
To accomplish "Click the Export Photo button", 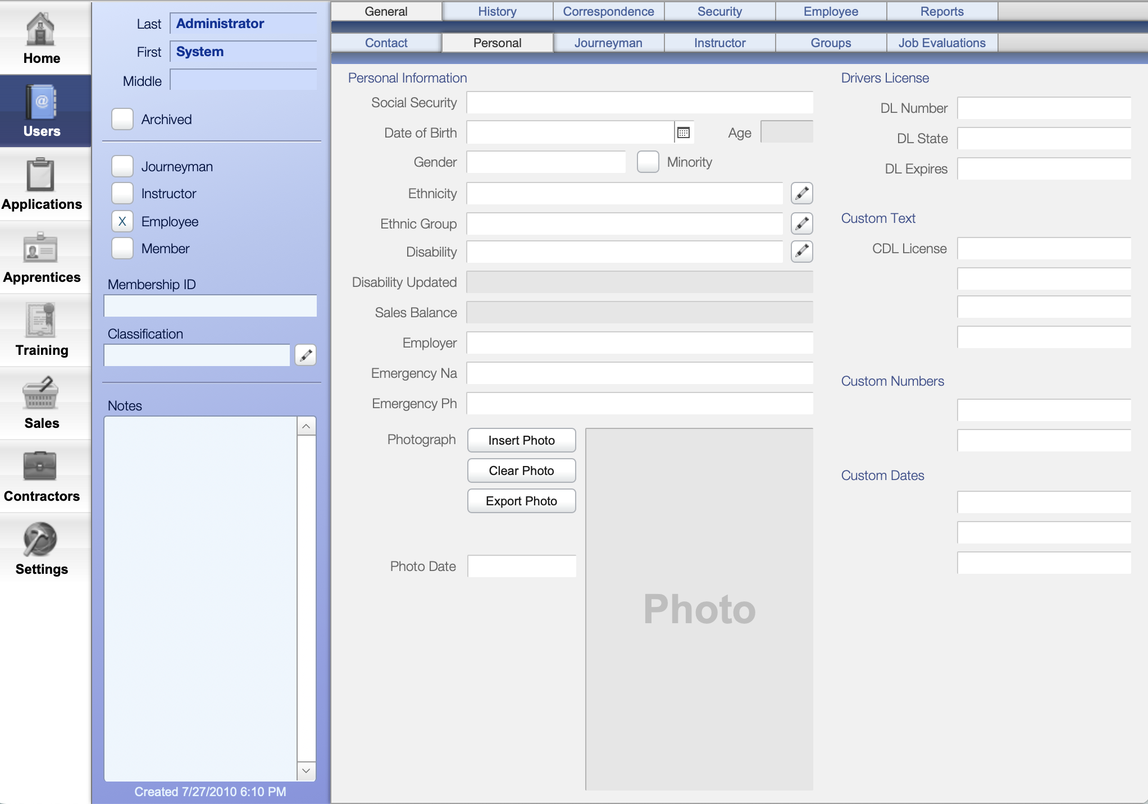I will pos(522,501).
